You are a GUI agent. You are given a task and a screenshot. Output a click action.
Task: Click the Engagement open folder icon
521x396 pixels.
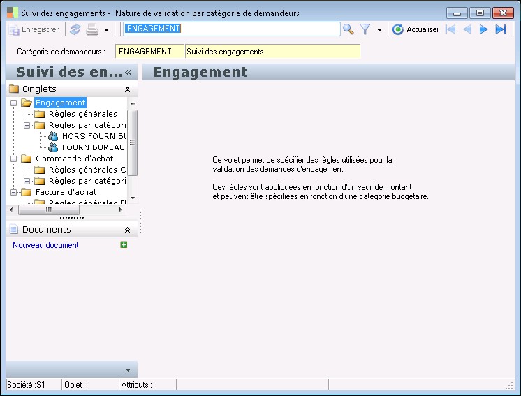27,103
